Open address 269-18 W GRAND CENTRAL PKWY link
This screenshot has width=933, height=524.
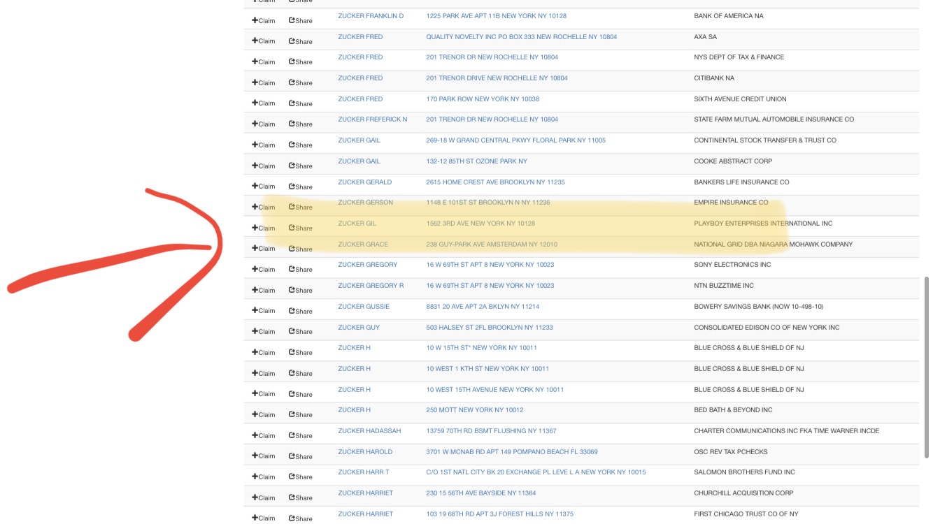(x=515, y=140)
